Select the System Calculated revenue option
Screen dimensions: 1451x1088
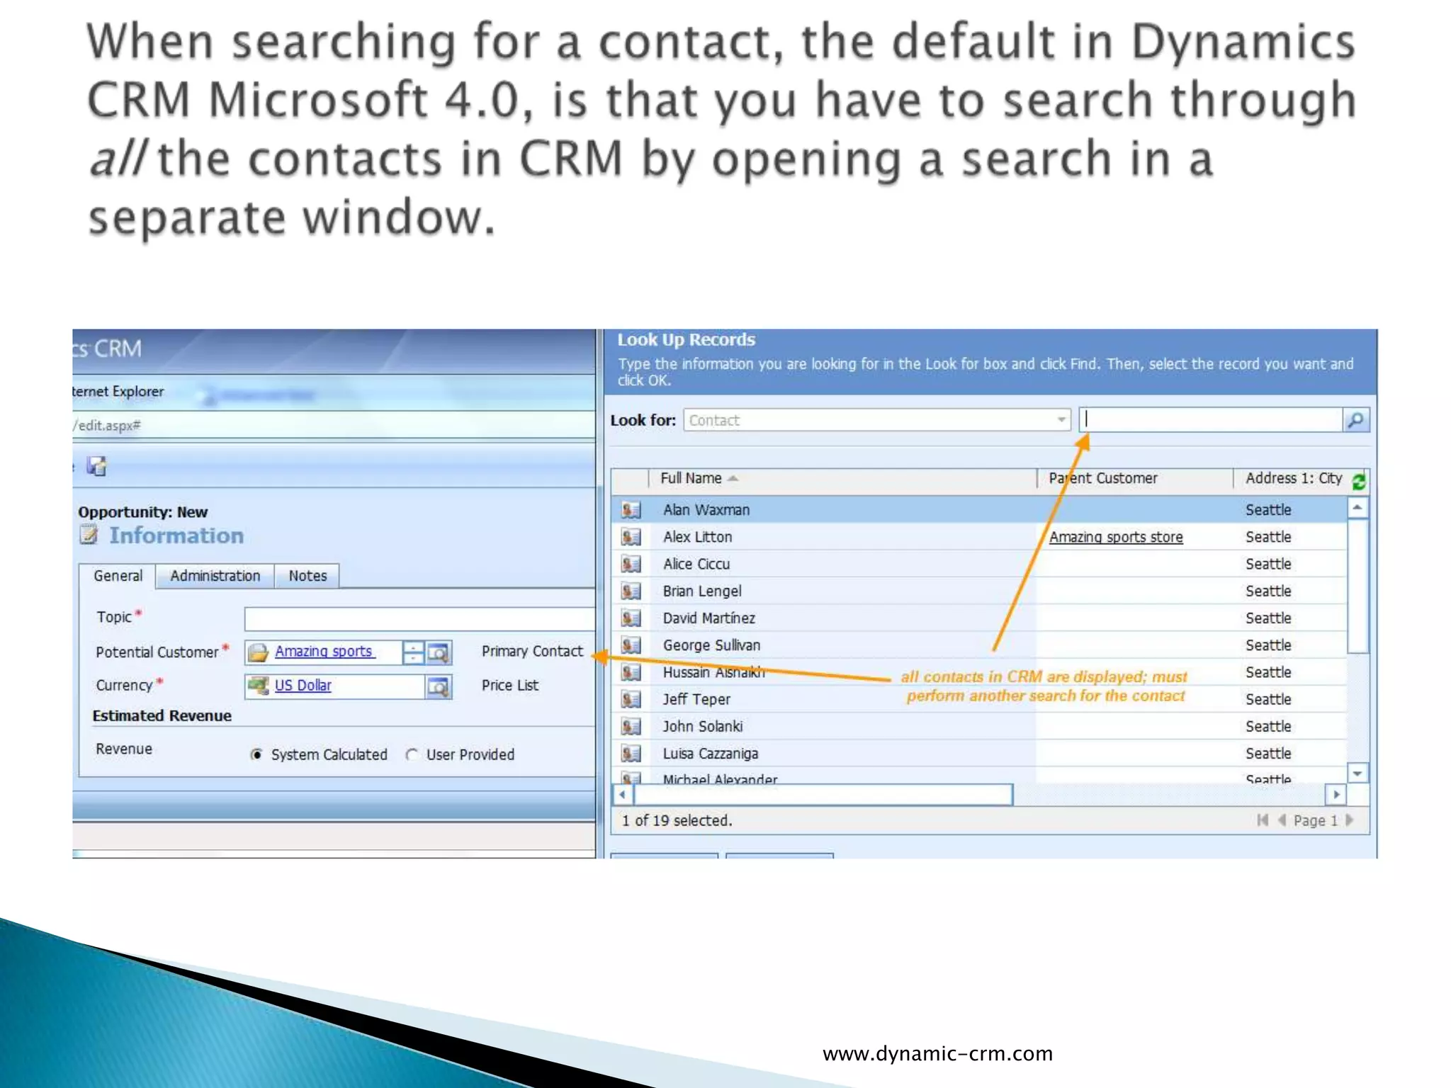[x=256, y=754]
